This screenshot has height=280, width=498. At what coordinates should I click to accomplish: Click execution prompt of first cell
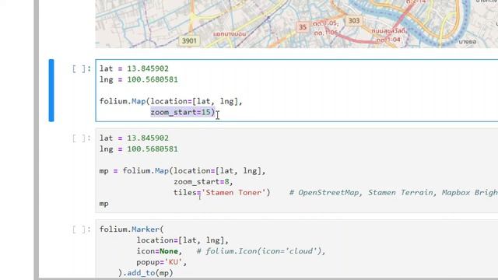click(82, 69)
